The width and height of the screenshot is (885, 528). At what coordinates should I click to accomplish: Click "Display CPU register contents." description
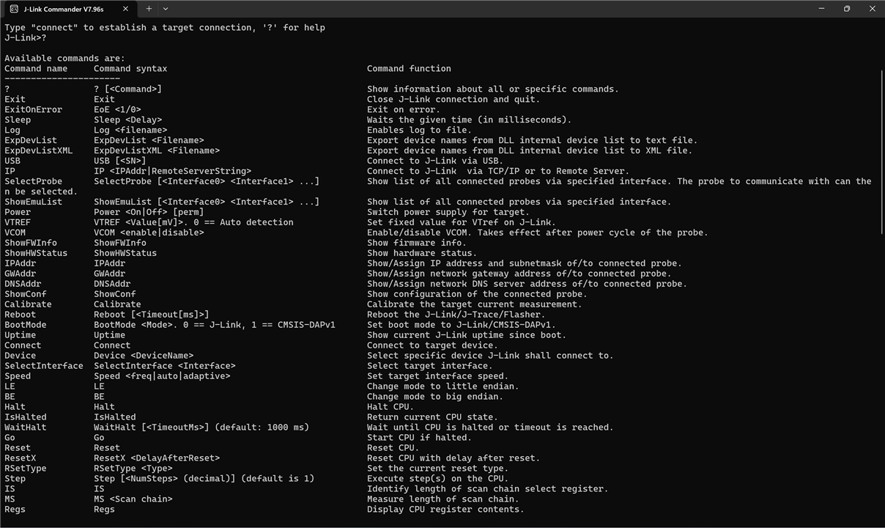pyautogui.click(x=445, y=510)
